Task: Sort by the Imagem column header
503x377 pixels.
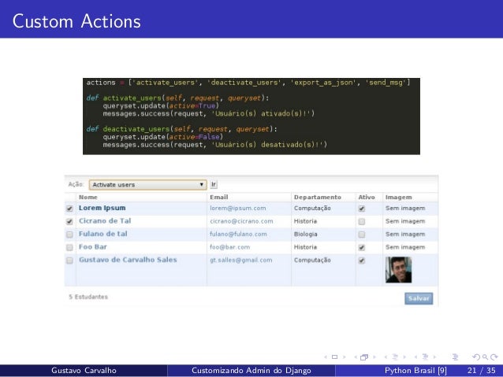Action: point(399,198)
